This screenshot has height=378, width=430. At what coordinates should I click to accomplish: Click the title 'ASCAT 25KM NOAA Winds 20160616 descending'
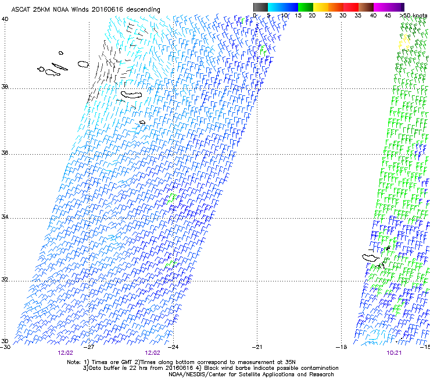coord(85,10)
